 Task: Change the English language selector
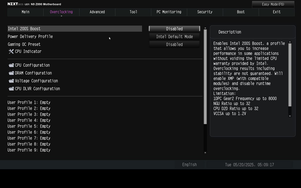(189, 165)
